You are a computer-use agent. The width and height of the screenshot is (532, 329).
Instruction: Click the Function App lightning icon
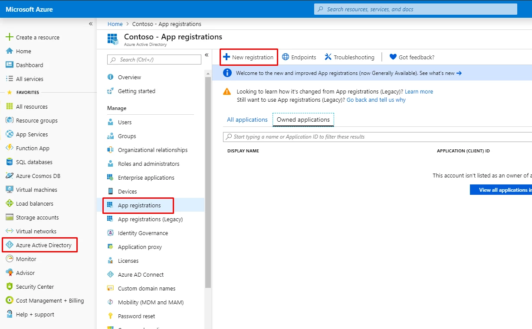click(9, 148)
